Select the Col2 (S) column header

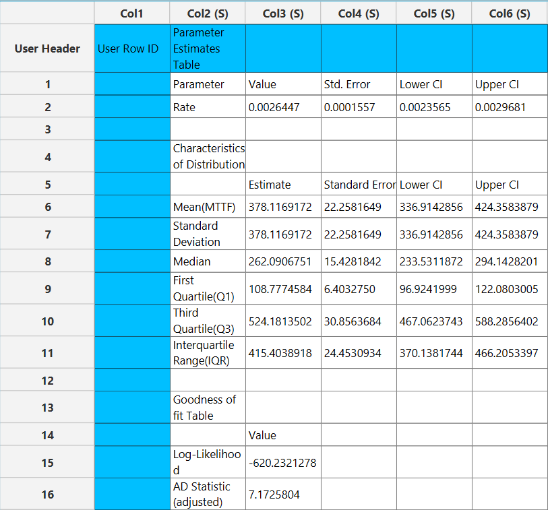click(208, 13)
